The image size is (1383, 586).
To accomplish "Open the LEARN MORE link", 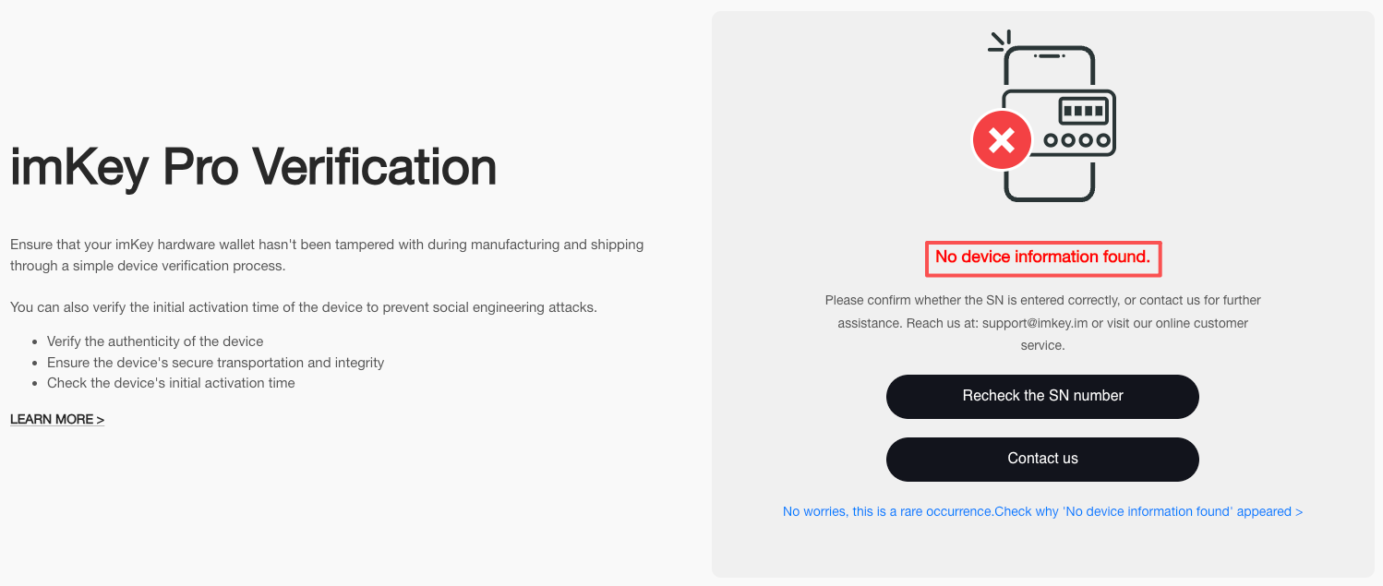I will [57, 419].
